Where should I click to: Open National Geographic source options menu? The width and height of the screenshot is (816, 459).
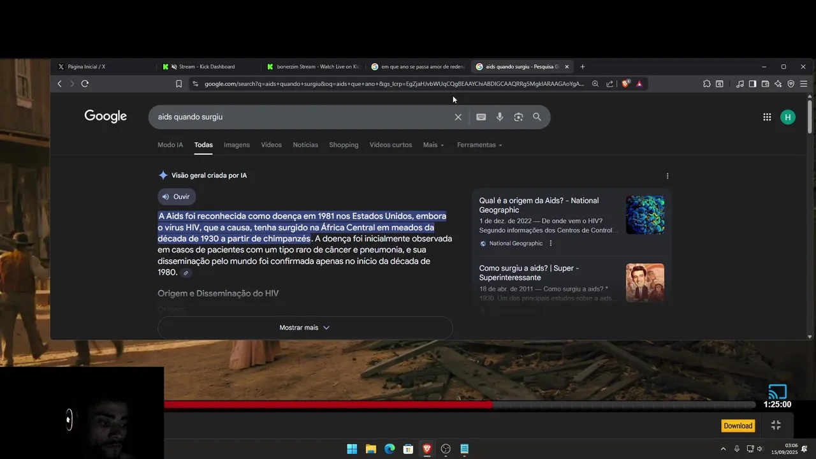coord(551,244)
